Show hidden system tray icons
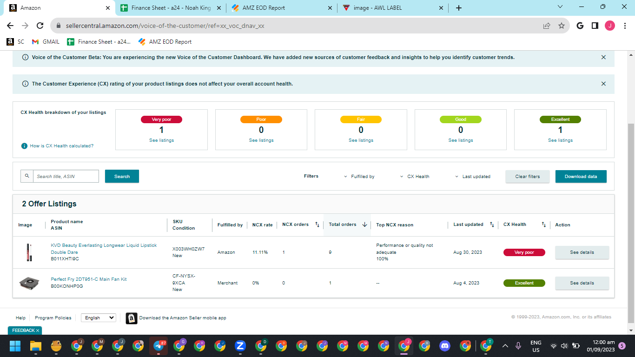 point(505,346)
